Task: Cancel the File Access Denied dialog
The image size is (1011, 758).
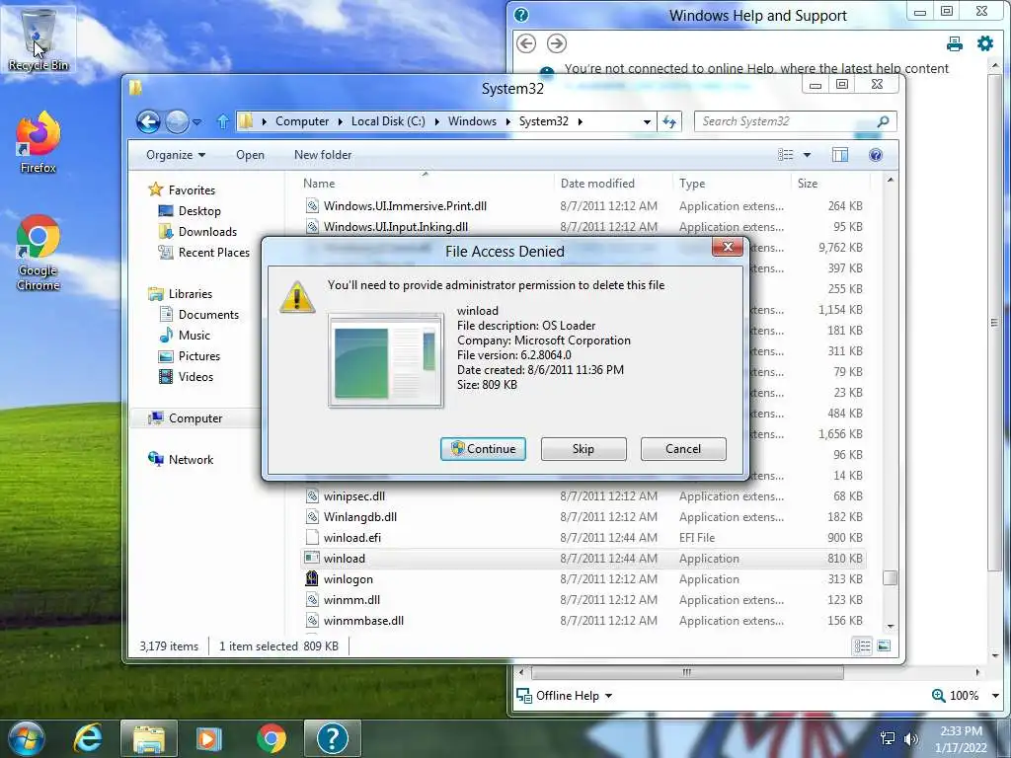Action: (x=683, y=449)
